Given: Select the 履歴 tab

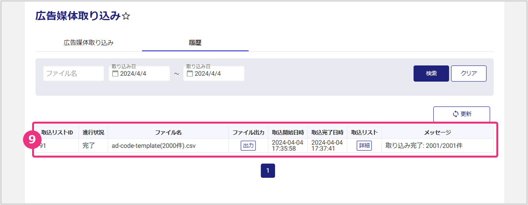Looking at the screenshot, I should [195, 43].
